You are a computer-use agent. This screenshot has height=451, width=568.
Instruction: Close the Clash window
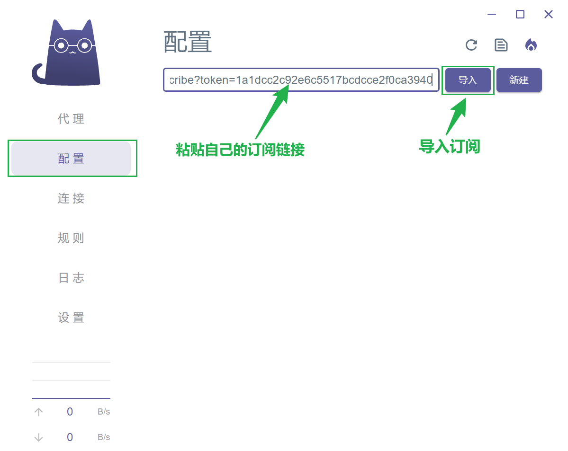549,14
